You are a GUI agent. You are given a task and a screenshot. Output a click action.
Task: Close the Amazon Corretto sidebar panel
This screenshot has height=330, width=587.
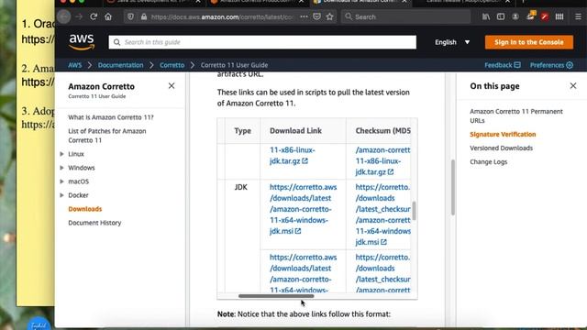tap(172, 86)
